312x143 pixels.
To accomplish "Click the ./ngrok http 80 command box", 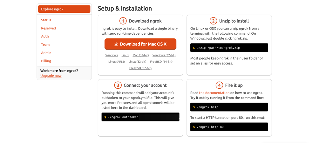I will [x=229, y=127].
